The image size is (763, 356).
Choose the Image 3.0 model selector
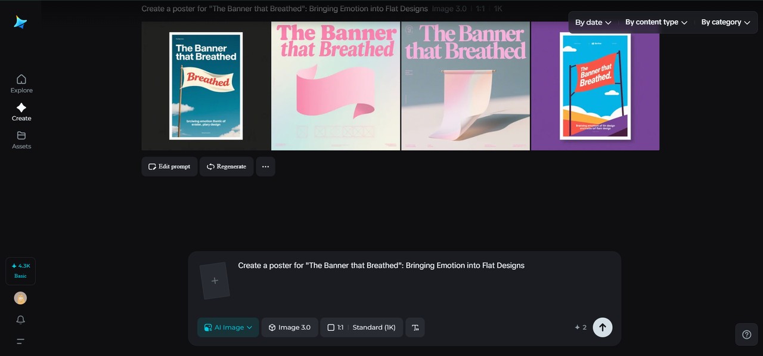pos(290,327)
